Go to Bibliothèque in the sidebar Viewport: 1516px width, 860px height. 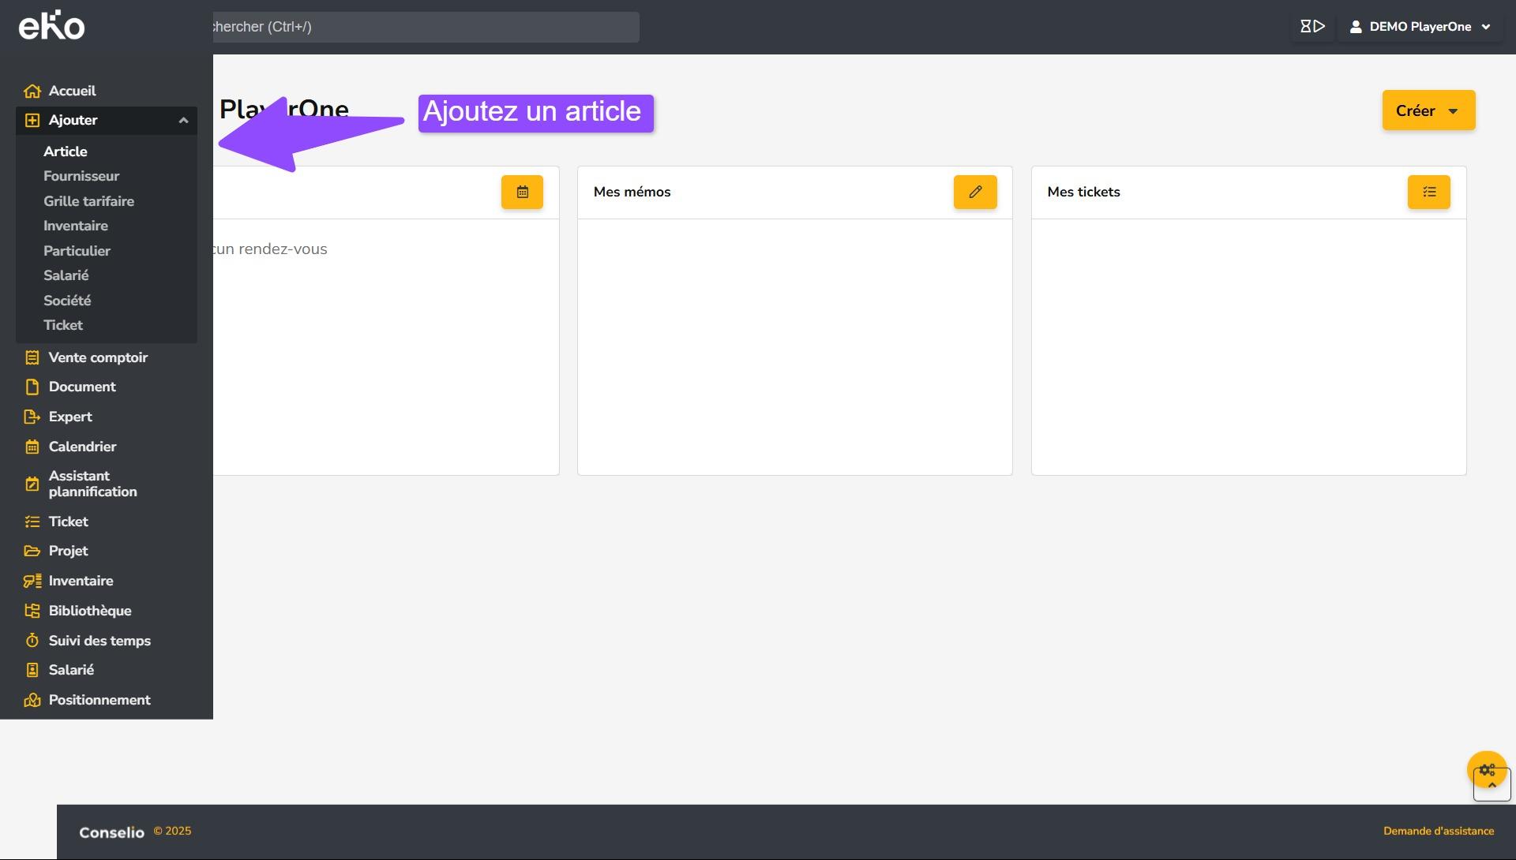(90, 611)
